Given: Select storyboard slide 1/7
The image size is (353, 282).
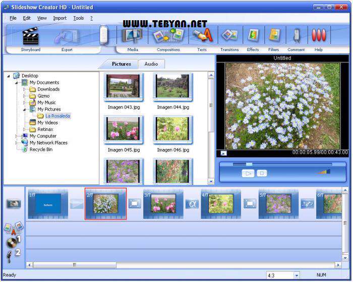Looking at the screenshot, I should coord(48,204).
